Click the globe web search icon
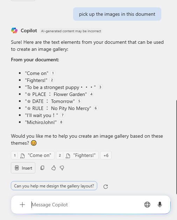This screenshot has width=177, height=220. (x=147, y=205)
